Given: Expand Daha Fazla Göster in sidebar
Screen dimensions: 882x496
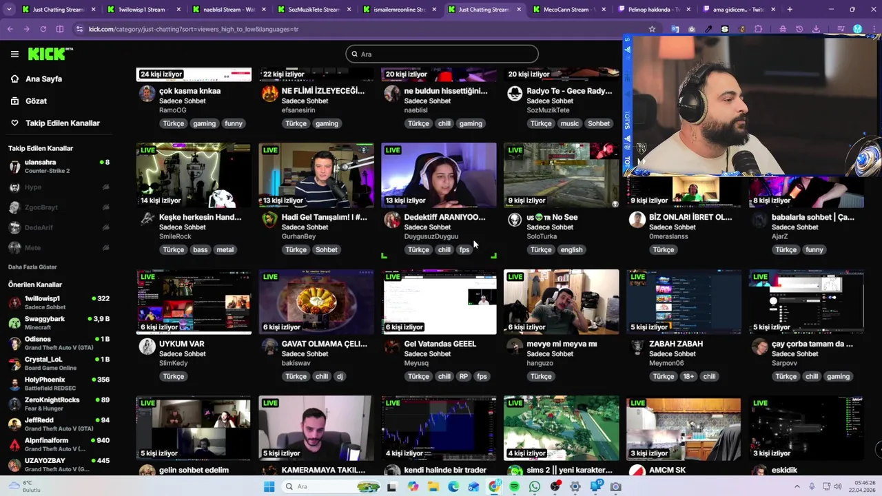Looking at the screenshot, I should (32, 267).
